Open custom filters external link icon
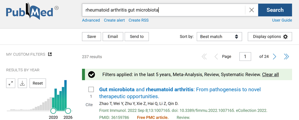Screen dimensions: 299x120 tap(50, 54)
